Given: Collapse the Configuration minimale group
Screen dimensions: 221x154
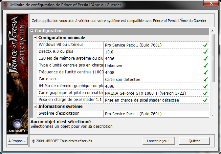Looking at the screenshot, I should coord(35,38).
